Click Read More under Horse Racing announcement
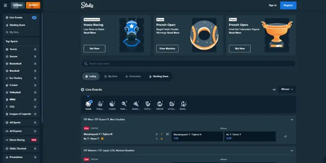 (90, 33)
